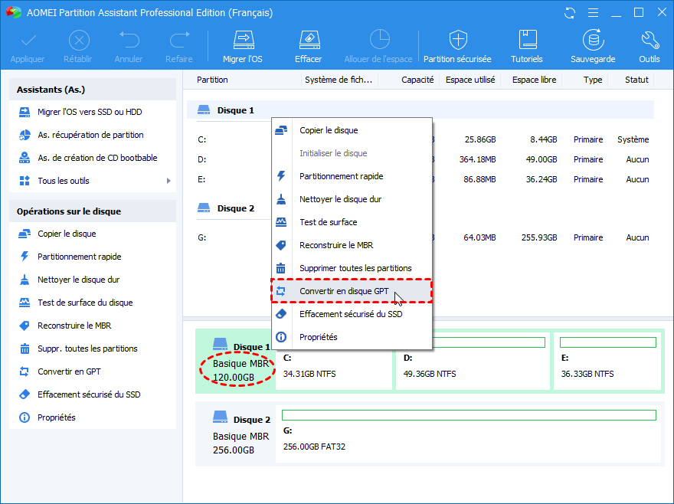Open the Tutoriels toolbar icon

tap(527, 47)
